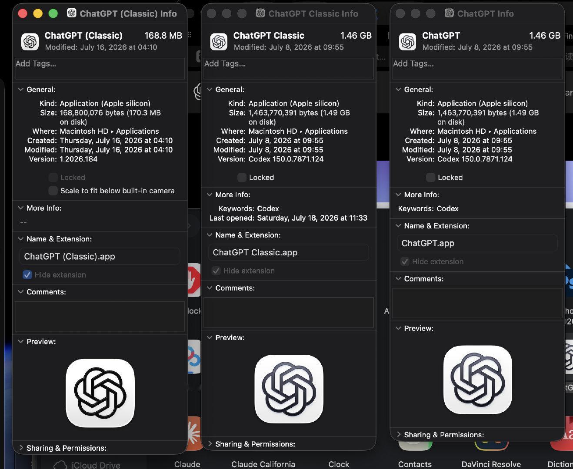Collapse Name & Extension in ChatGPT Classic Info
573x469 pixels.
[x=209, y=235]
